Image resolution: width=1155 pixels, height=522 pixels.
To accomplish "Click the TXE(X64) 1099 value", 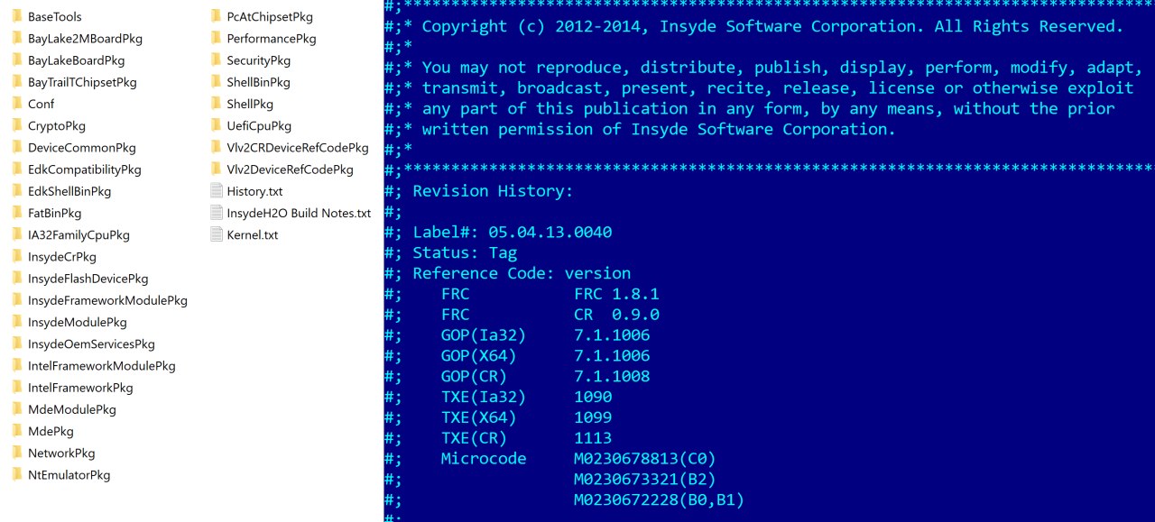I will (593, 417).
